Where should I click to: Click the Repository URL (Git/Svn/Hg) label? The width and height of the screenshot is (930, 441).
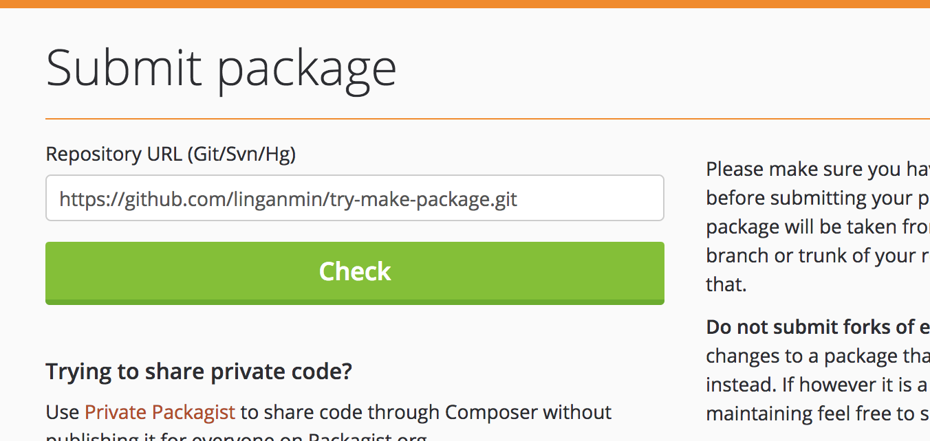(x=171, y=154)
